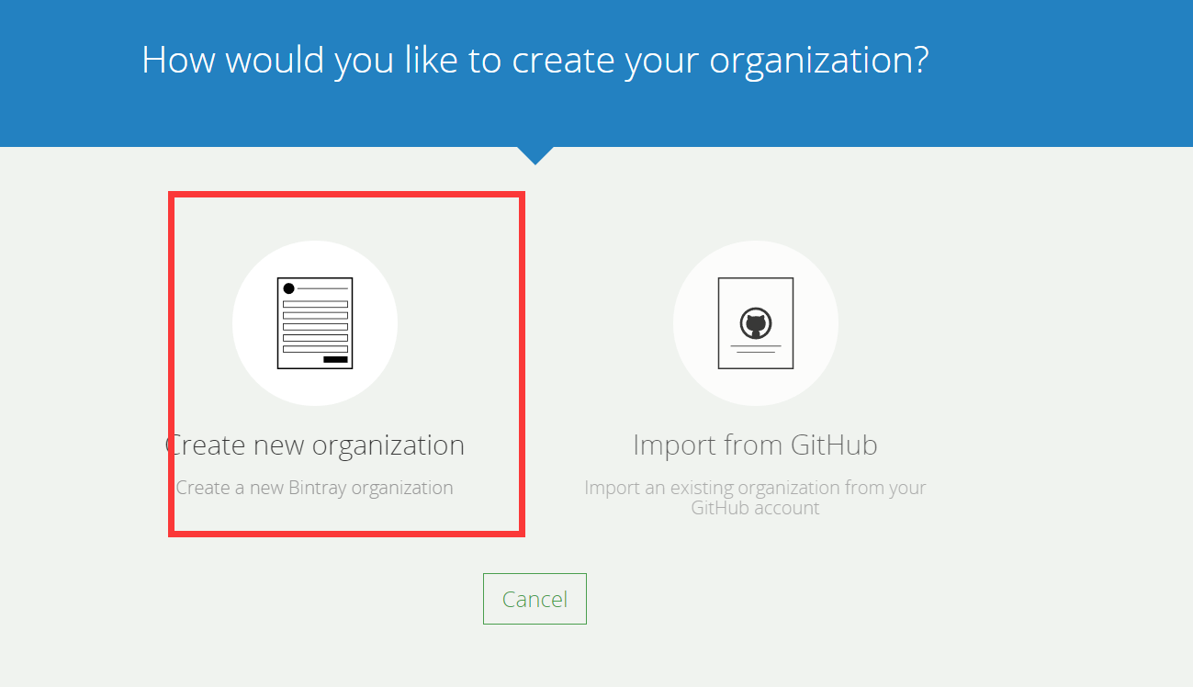1193x687 pixels.
Task: Click the form document icon for new organization
Action: (315, 323)
